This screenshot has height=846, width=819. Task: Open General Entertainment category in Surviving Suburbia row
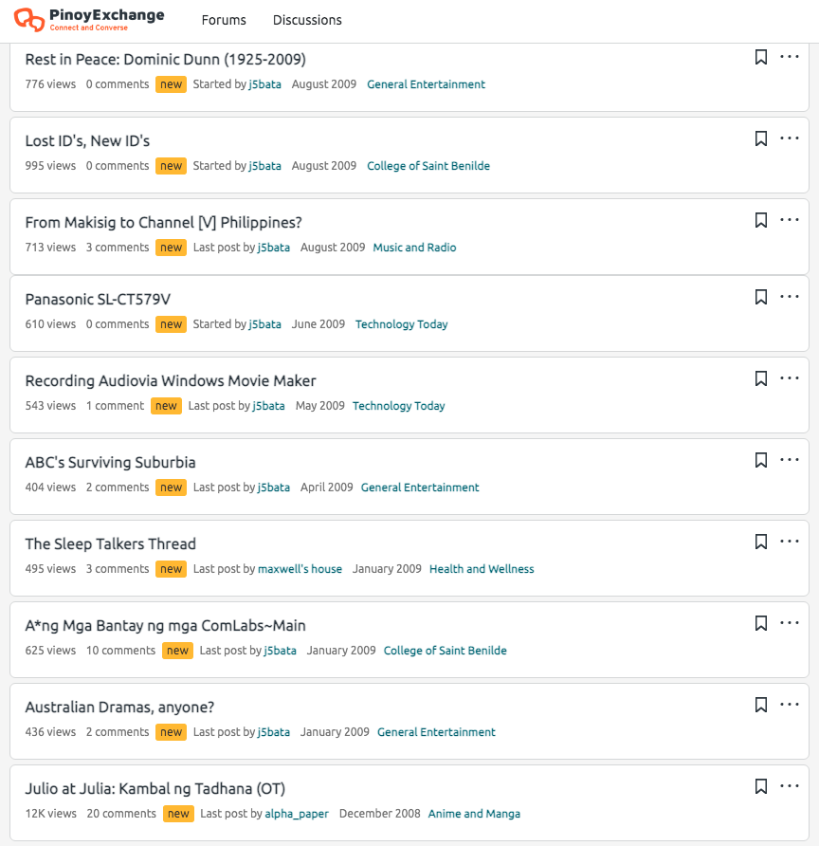[x=420, y=487]
